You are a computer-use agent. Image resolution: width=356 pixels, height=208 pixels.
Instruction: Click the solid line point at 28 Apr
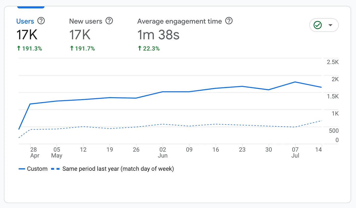pyautogui.click(x=30, y=104)
